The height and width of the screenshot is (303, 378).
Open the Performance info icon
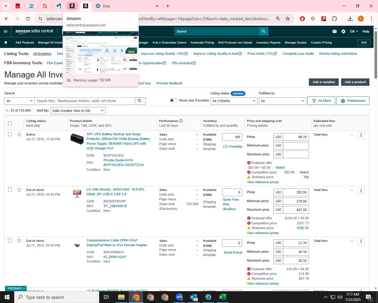click(181, 121)
